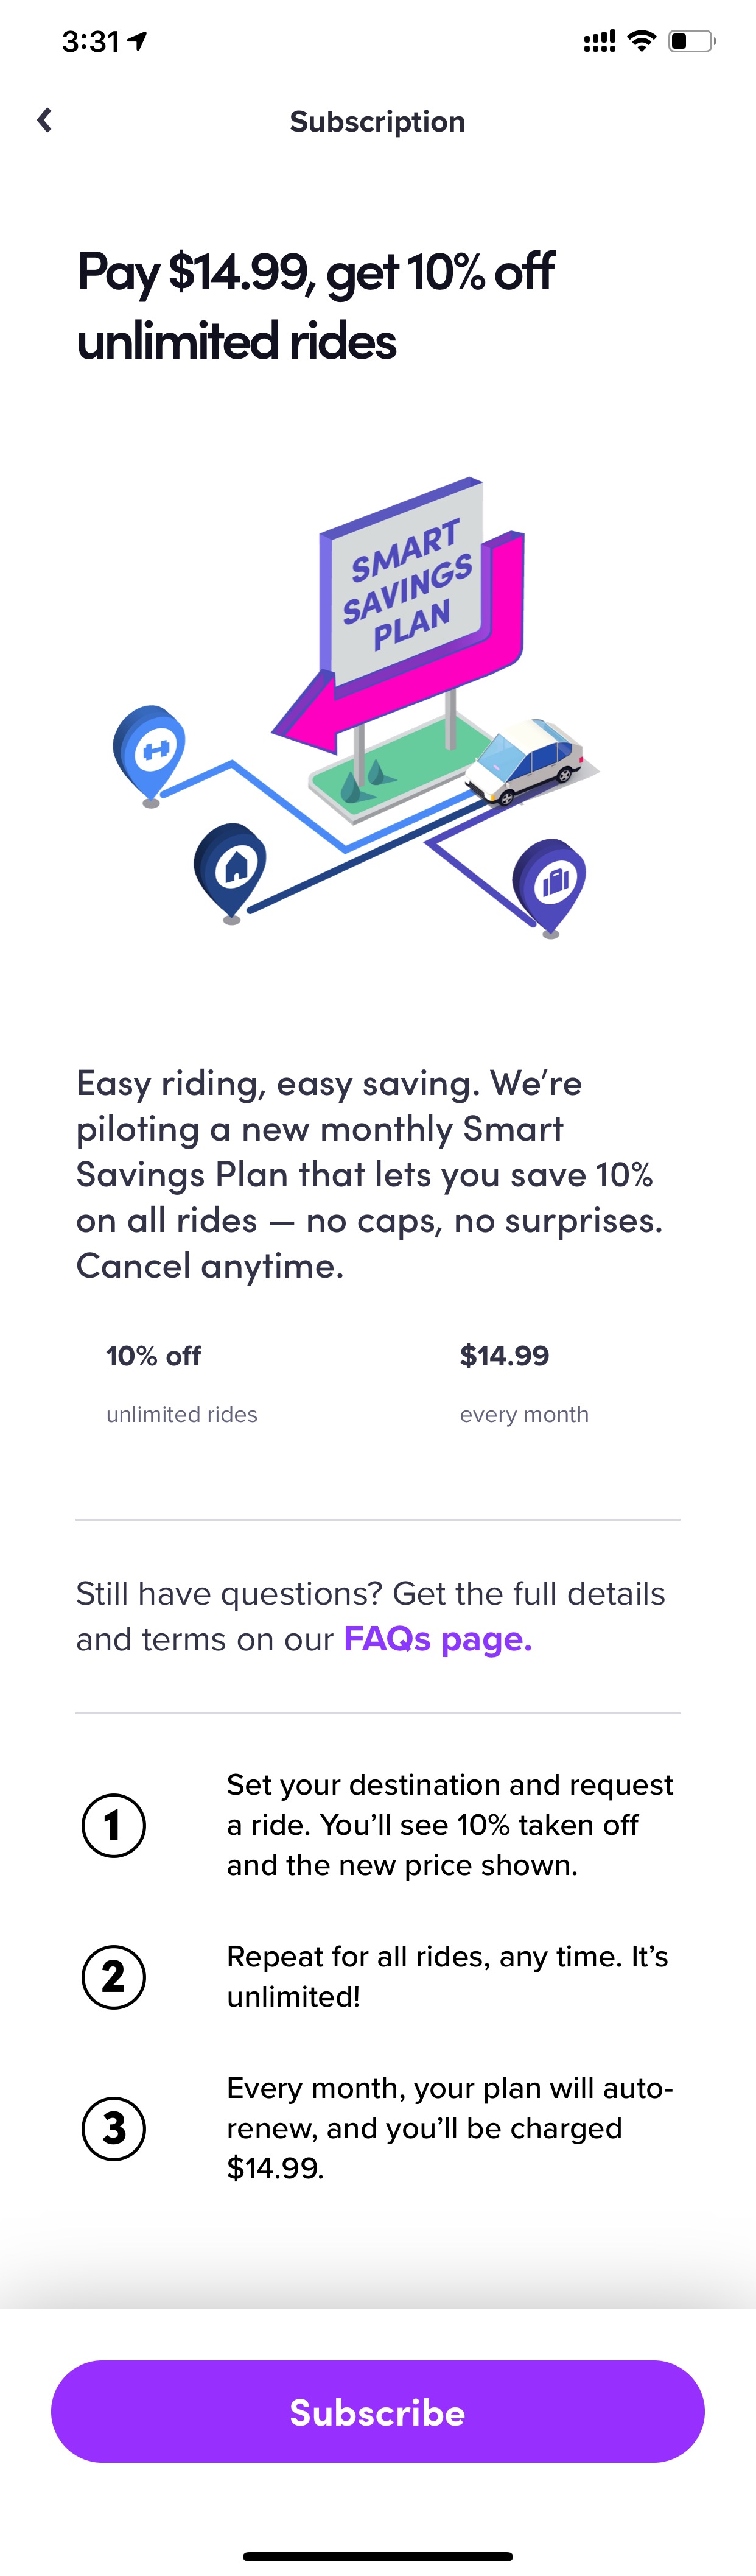Tap the 10% off unlimited rides detail
Image resolution: width=756 pixels, height=2576 pixels.
182,1384
